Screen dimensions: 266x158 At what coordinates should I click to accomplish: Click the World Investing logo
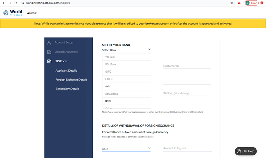(x=13, y=13)
